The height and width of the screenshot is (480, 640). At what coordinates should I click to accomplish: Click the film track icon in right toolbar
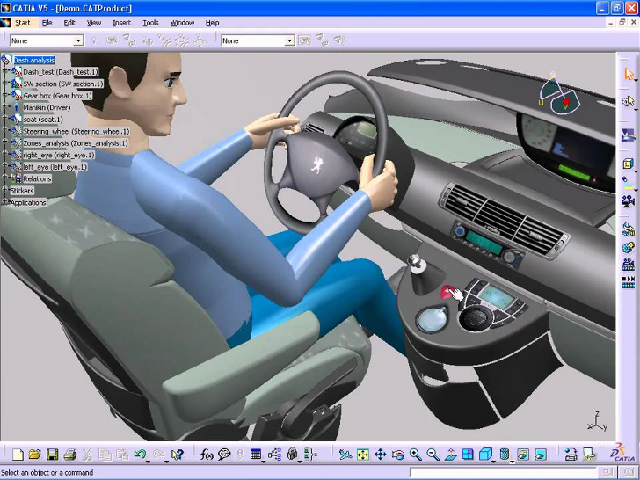point(628,264)
